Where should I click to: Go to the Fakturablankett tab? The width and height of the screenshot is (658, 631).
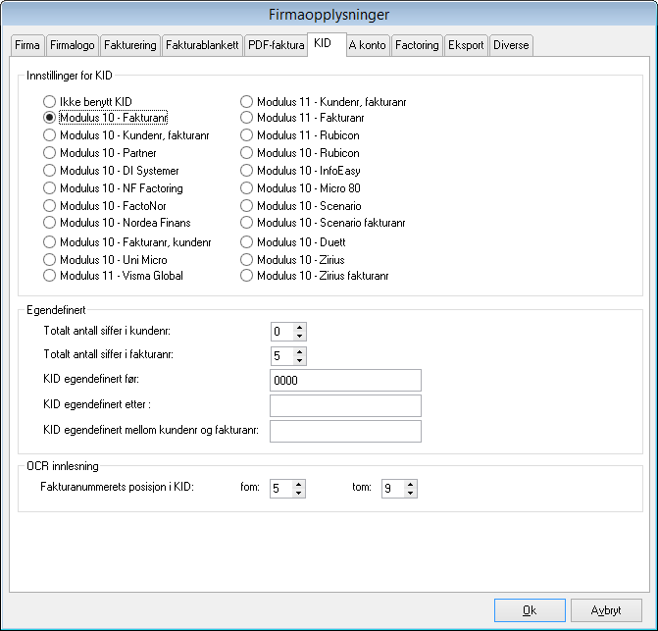tap(202, 45)
